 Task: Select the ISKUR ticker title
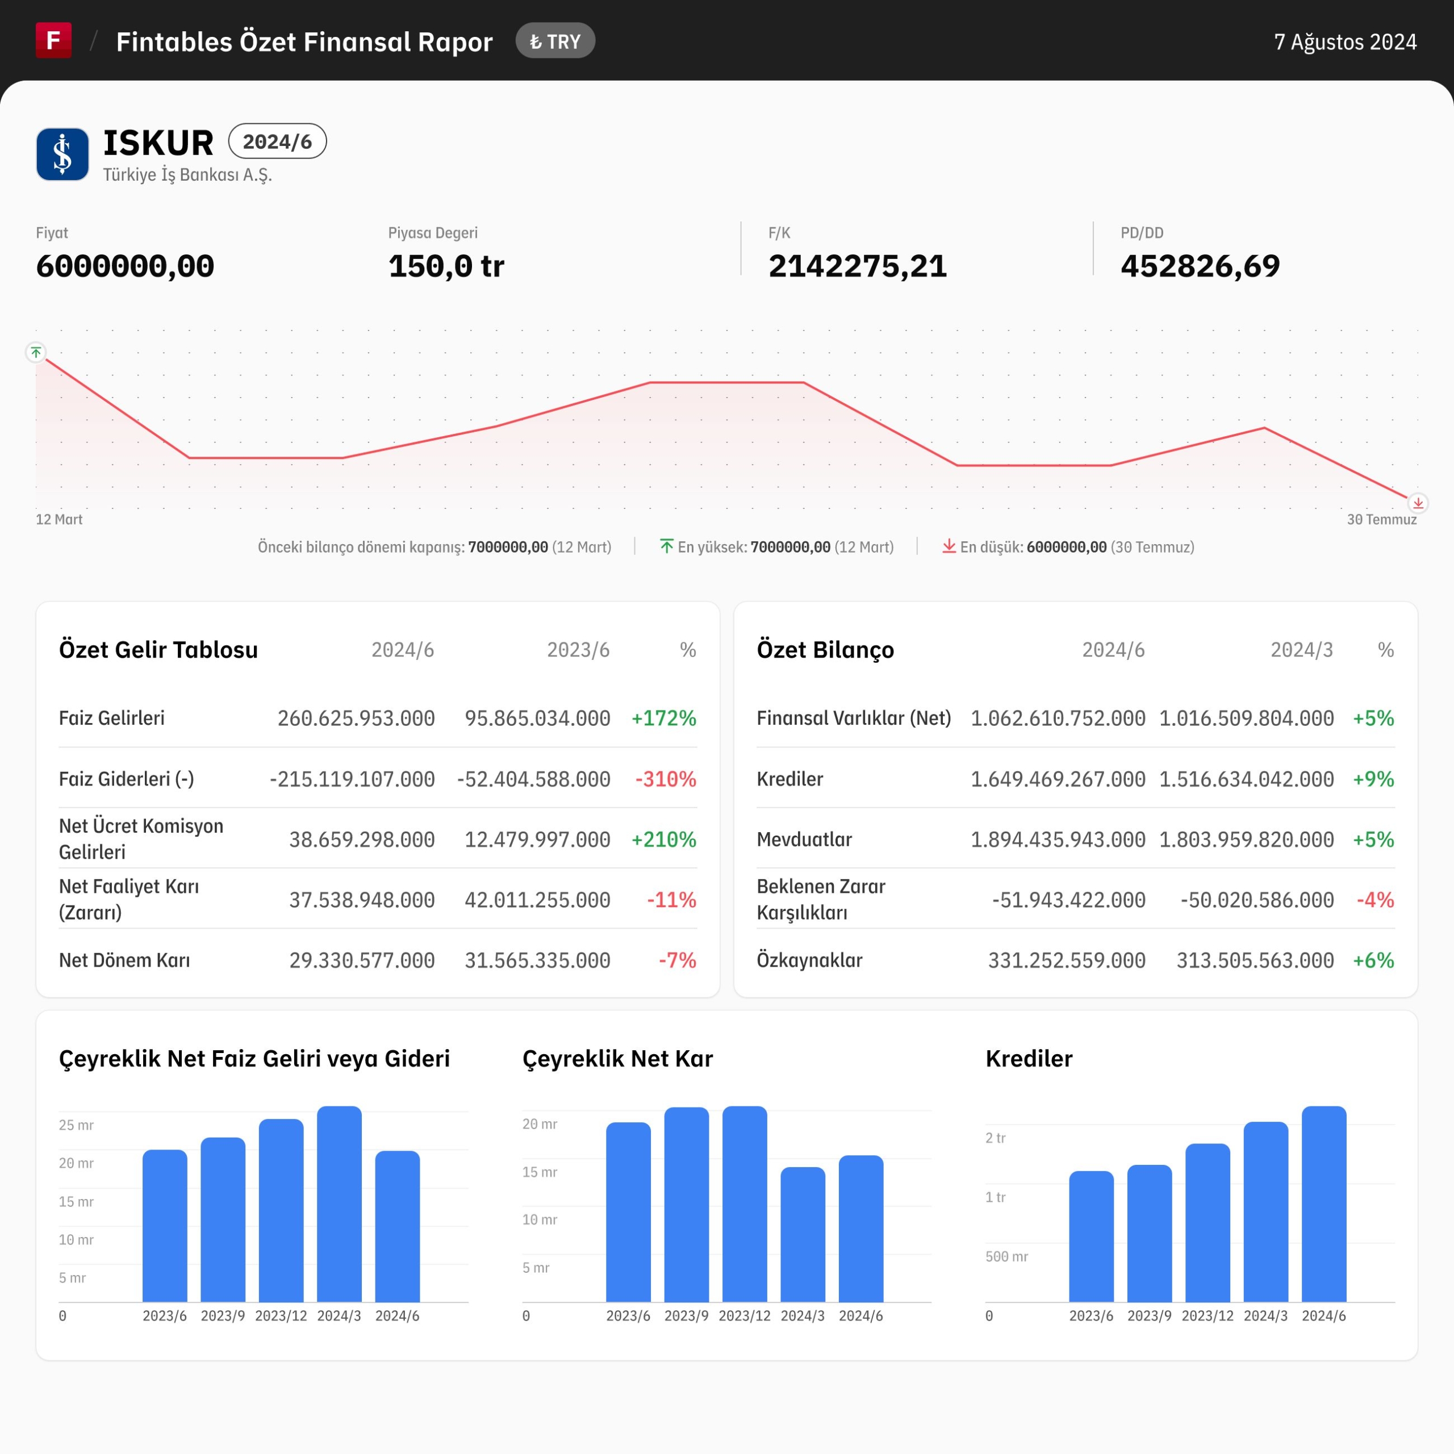click(158, 143)
